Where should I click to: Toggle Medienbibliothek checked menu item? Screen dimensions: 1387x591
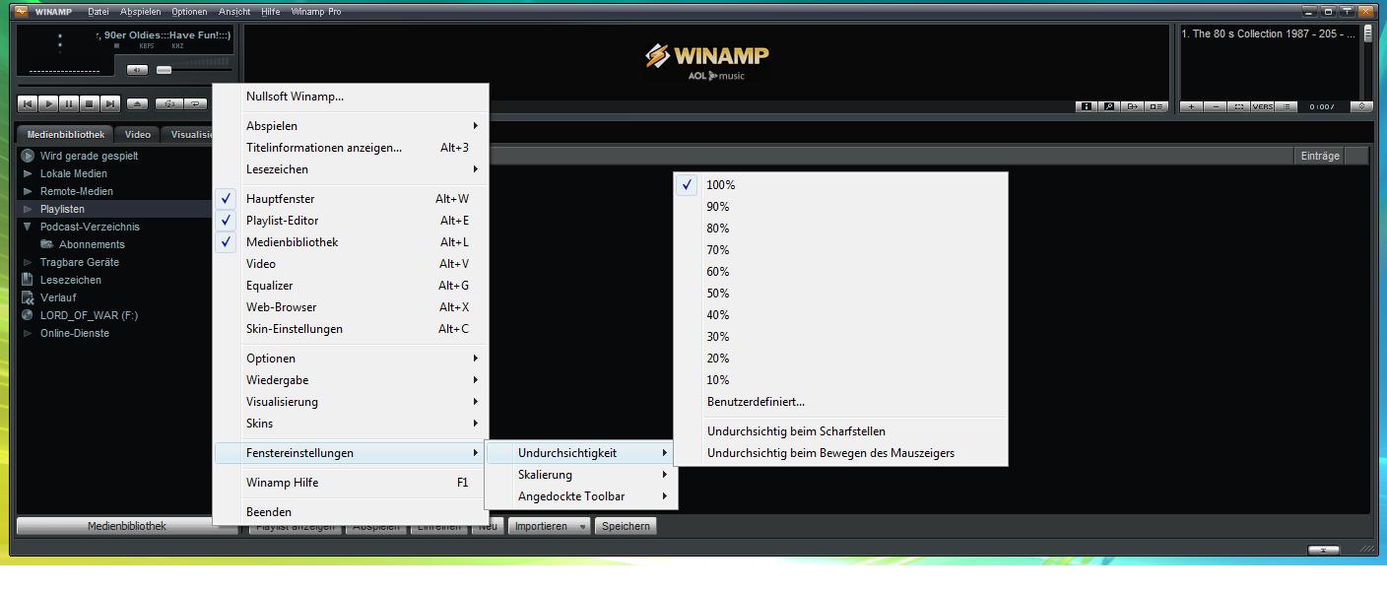tap(351, 242)
